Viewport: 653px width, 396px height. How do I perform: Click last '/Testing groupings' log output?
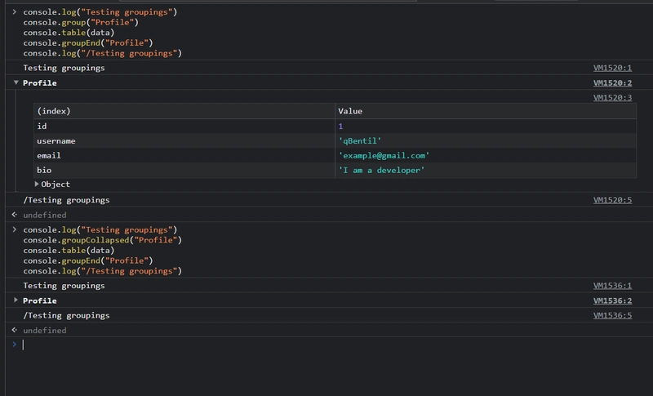66,316
